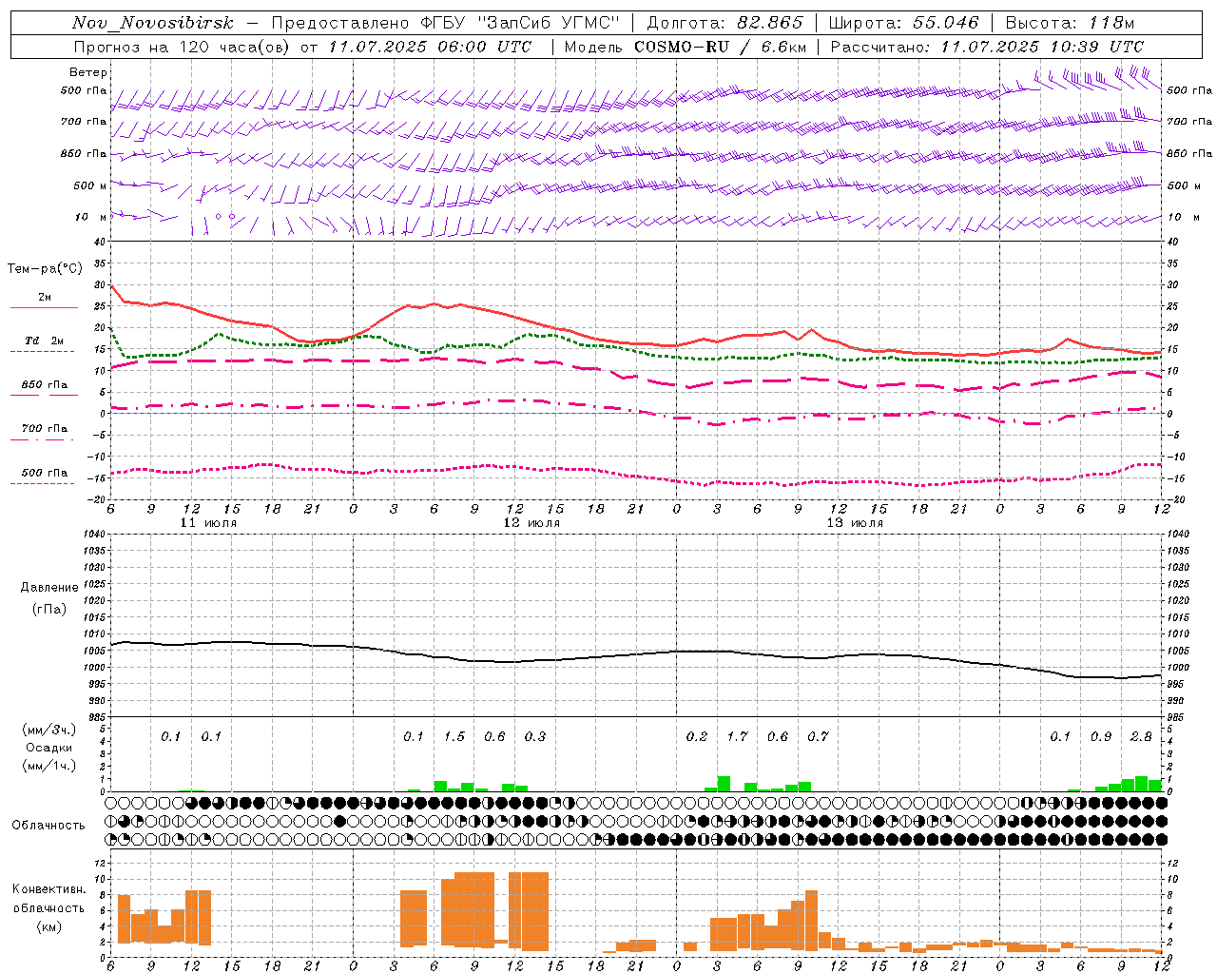Click the Nov_Novosibirsk station title
Viewport: 1217px width, 974px height.
[153, 23]
